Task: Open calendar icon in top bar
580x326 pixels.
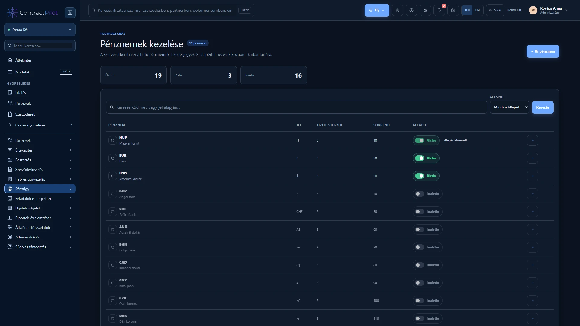Action: click(x=453, y=10)
